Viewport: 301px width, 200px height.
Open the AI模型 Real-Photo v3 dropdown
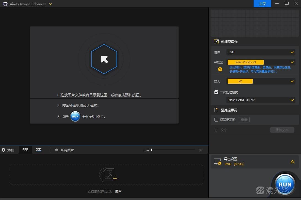point(260,62)
